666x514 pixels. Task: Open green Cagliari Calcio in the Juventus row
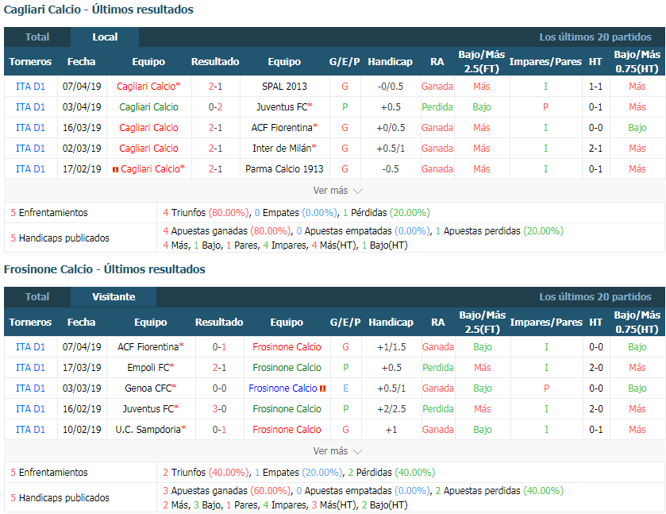point(148,107)
